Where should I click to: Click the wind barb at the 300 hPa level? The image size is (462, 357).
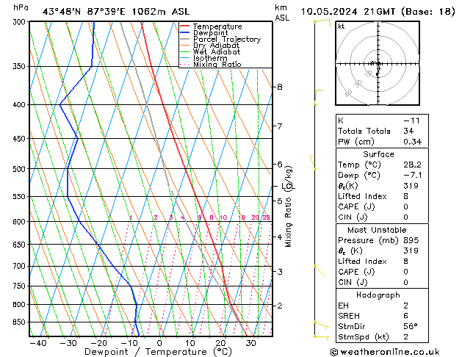(x=322, y=22)
